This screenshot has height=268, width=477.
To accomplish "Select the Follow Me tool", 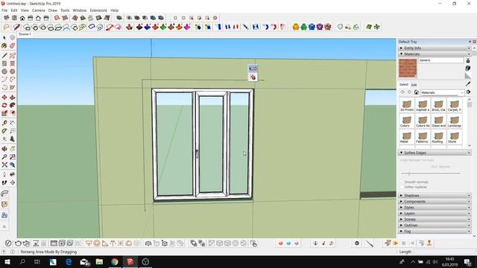I will click(12, 105).
